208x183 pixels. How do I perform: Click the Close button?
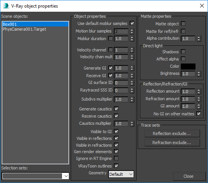point(189,176)
